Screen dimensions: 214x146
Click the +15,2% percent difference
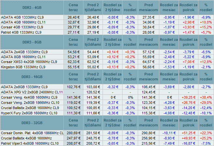tap(206, 27)
